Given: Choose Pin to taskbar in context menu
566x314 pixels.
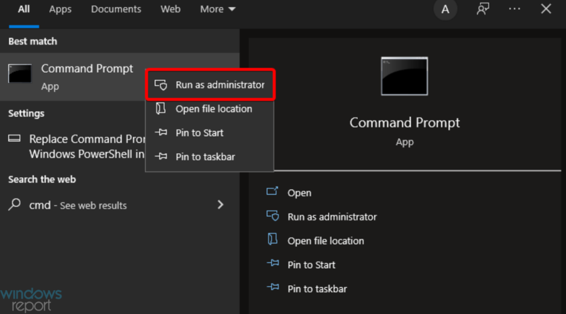Looking at the screenshot, I should (x=209, y=157).
